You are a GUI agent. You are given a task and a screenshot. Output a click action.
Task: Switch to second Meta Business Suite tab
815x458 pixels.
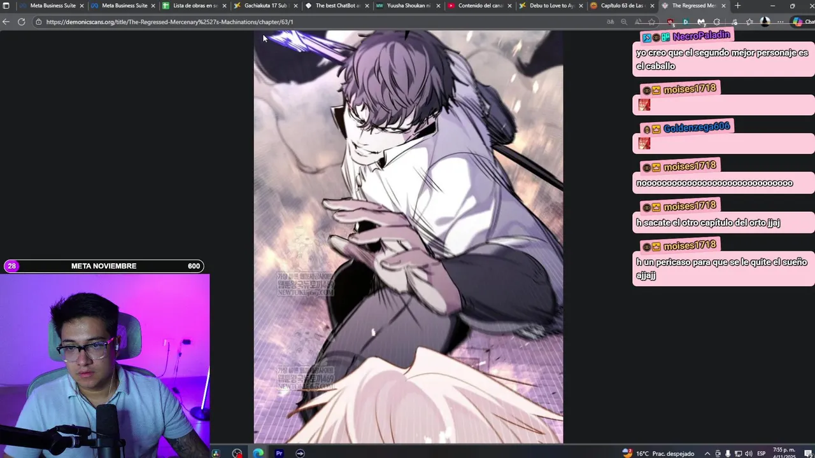(x=122, y=6)
